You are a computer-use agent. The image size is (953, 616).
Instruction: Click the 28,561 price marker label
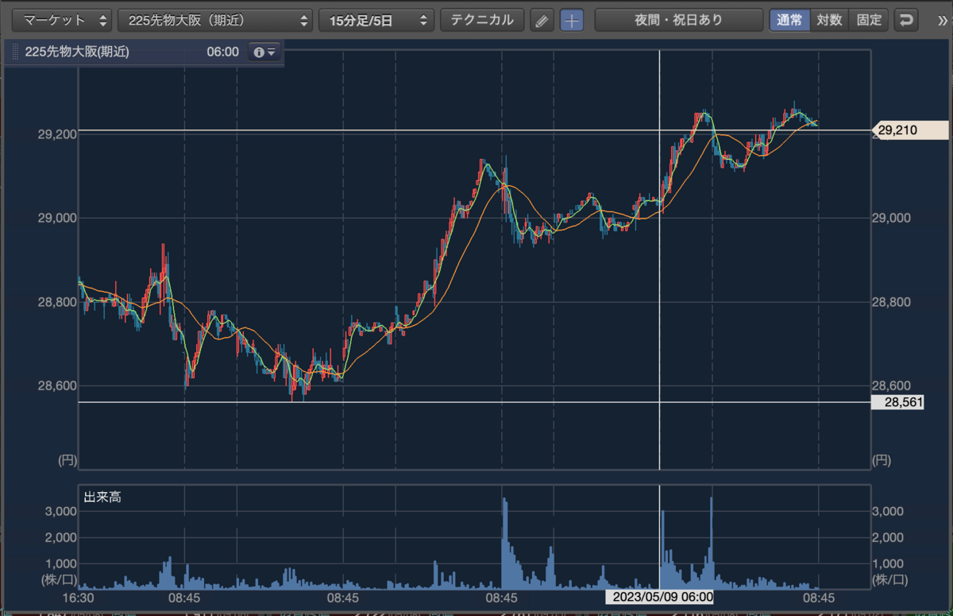897,402
